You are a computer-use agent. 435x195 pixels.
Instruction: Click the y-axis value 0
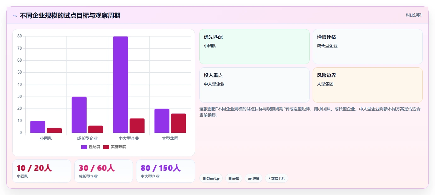[x=21, y=133]
